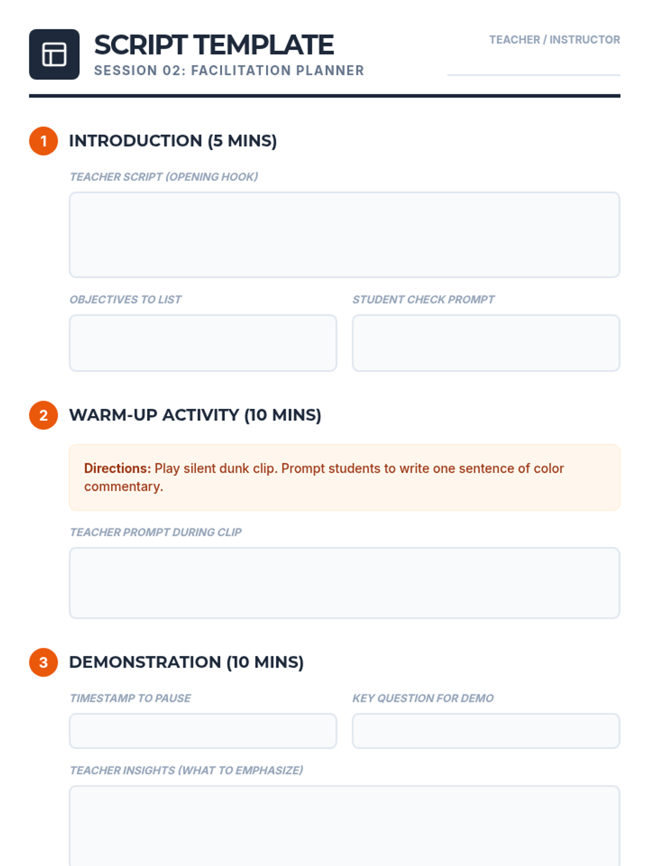649x866 pixels.
Task: Click the Timestamp to Pause input
Action: (x=203, y=731)
